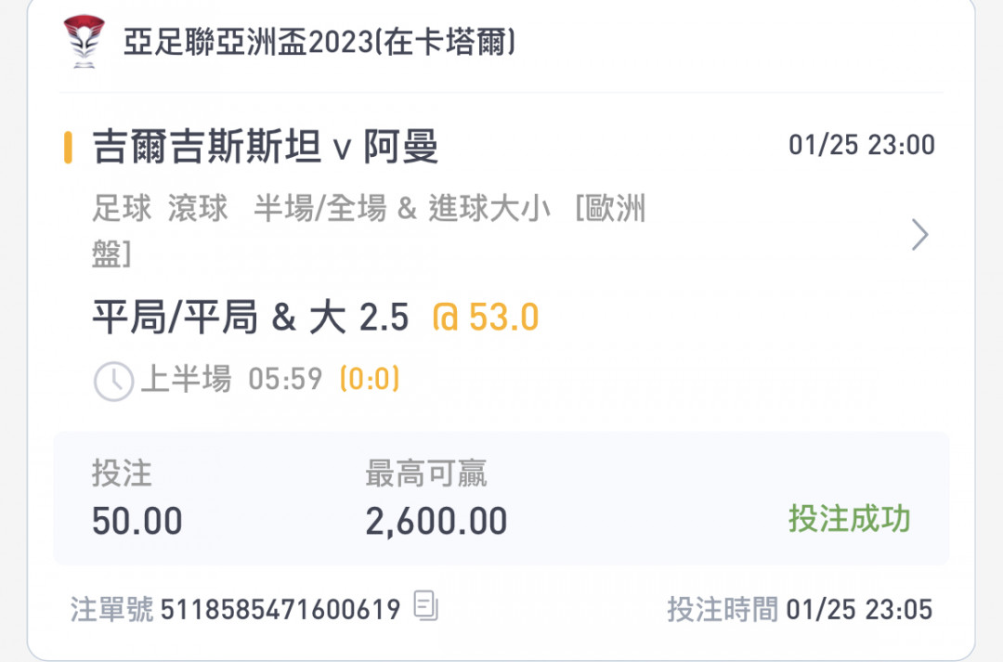Viewport: 1003px width, 662px height.
Task: Click the orange marker bar beside match
Action: point(68,147)
